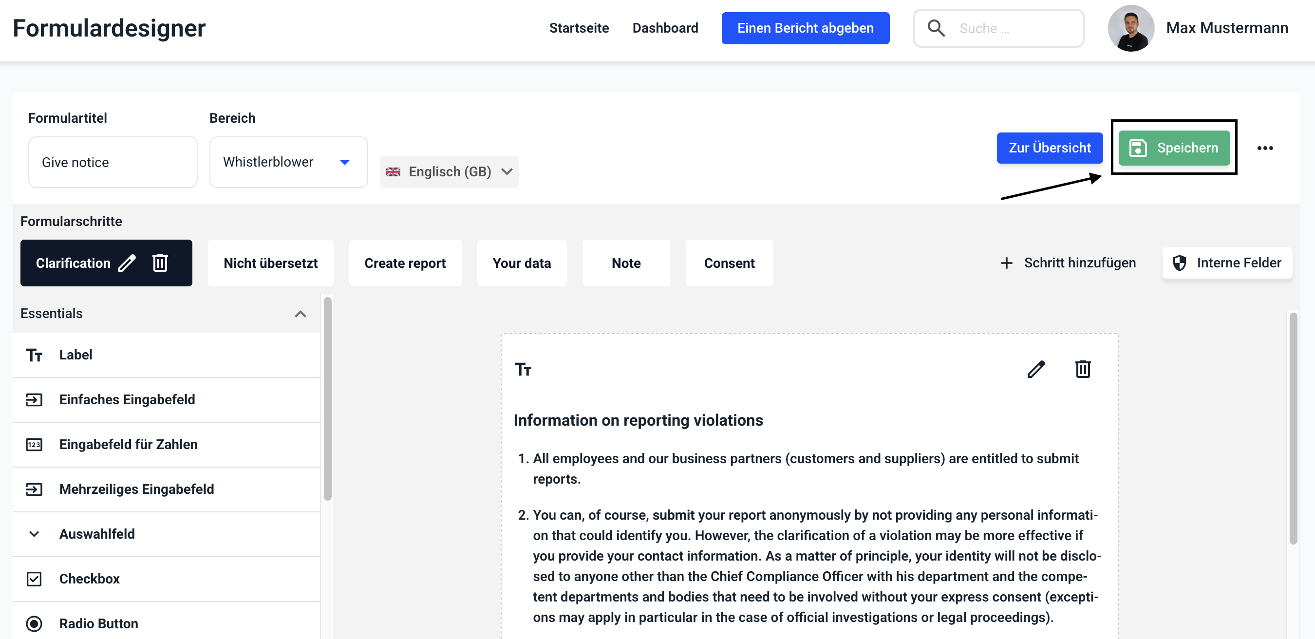Open the Consent step tab
This screenshot has height=639, width=1315.
pyautogui.click(x=729, y=263)
